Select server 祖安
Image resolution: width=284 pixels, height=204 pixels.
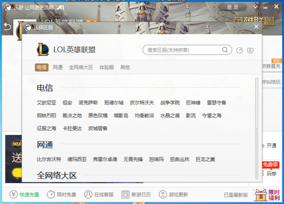coord(67,103)
